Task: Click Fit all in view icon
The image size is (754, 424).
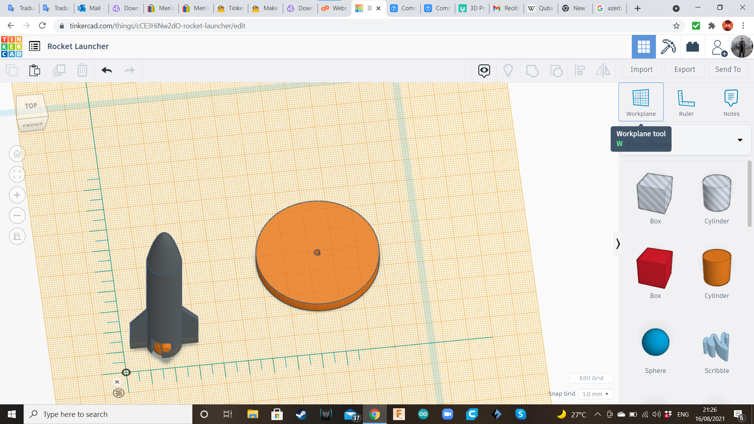Action: (17, 175)
